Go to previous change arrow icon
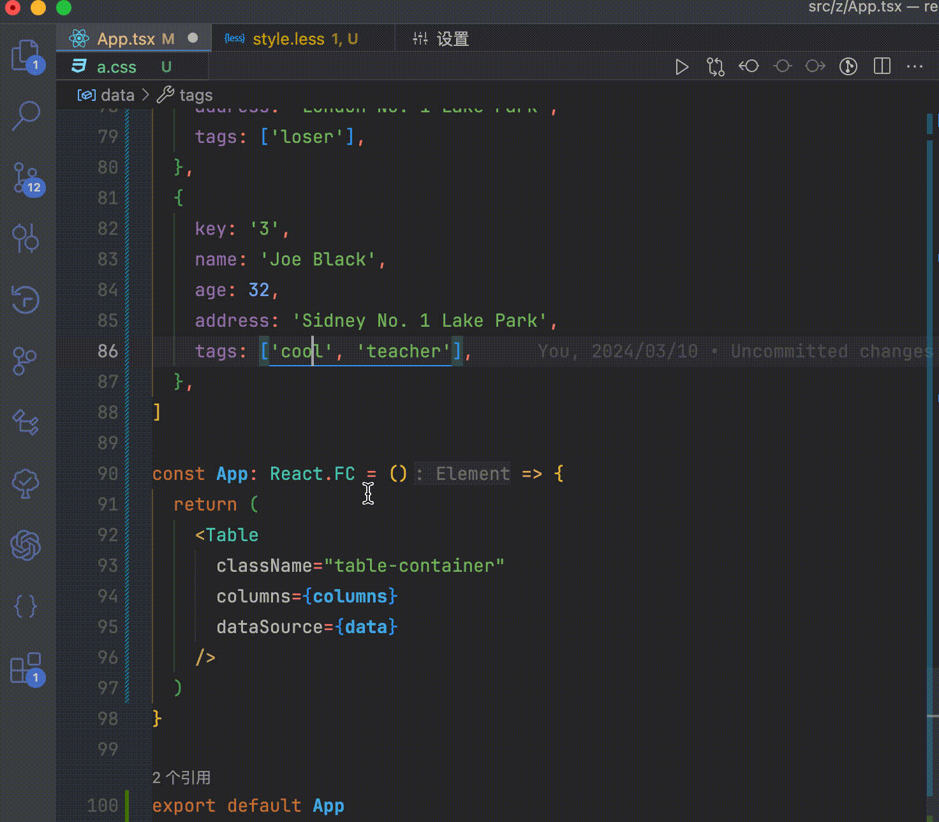939x822 pixels. tap(749, 66)
